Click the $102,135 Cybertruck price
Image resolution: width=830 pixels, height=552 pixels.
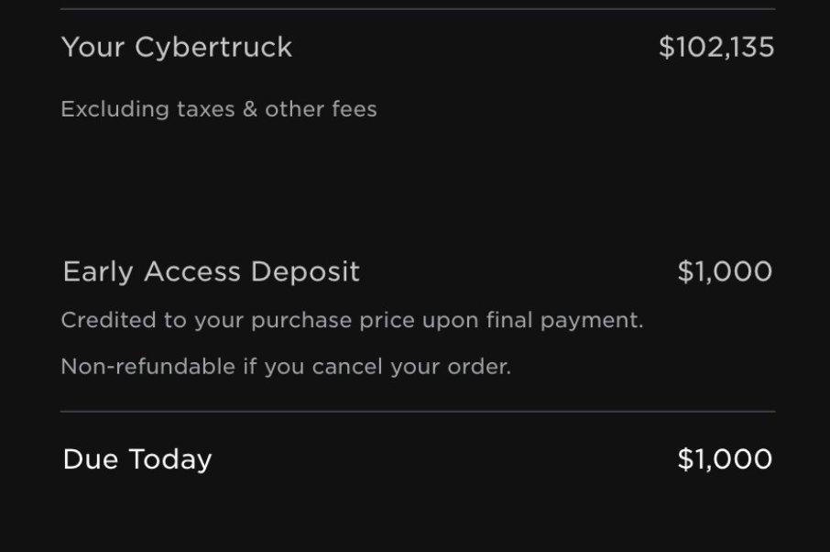[716, 48]
